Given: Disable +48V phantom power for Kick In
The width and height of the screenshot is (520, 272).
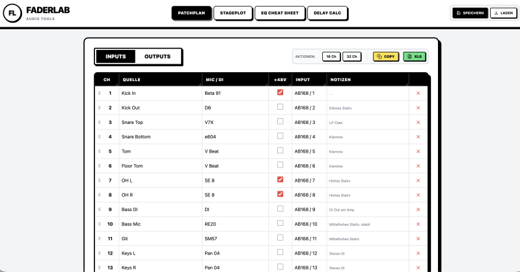Looking at the screenshot, I should pos(281,92).
